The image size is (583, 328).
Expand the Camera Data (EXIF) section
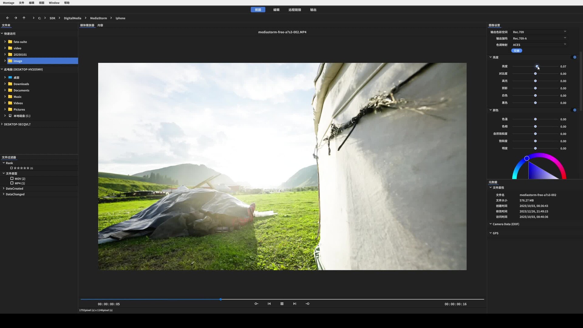point(506,224)
